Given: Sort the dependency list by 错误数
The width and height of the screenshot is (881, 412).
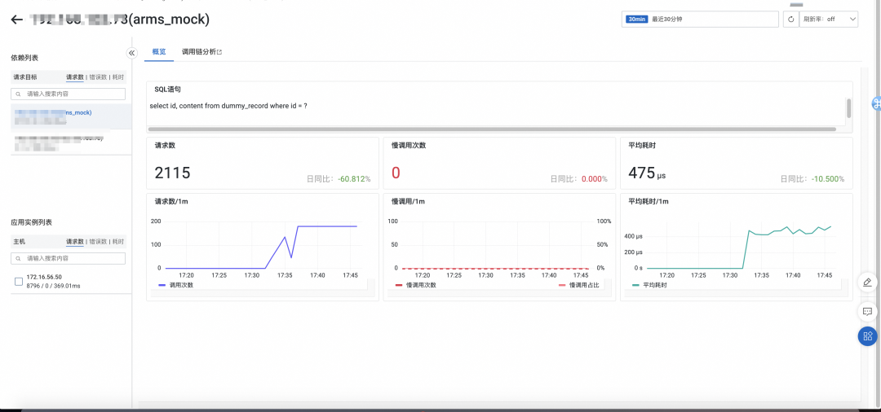Looking at the screenshot, I should pyautogui.click(x=98, y=77).
